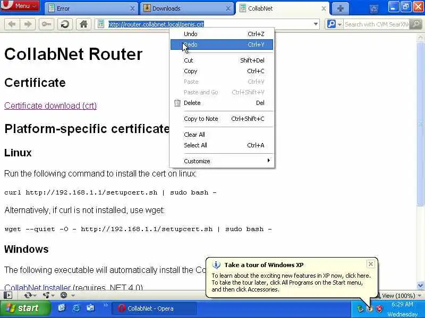Click the red security shield tray icon
Viewport: 425px width, 318px height.
380,308
